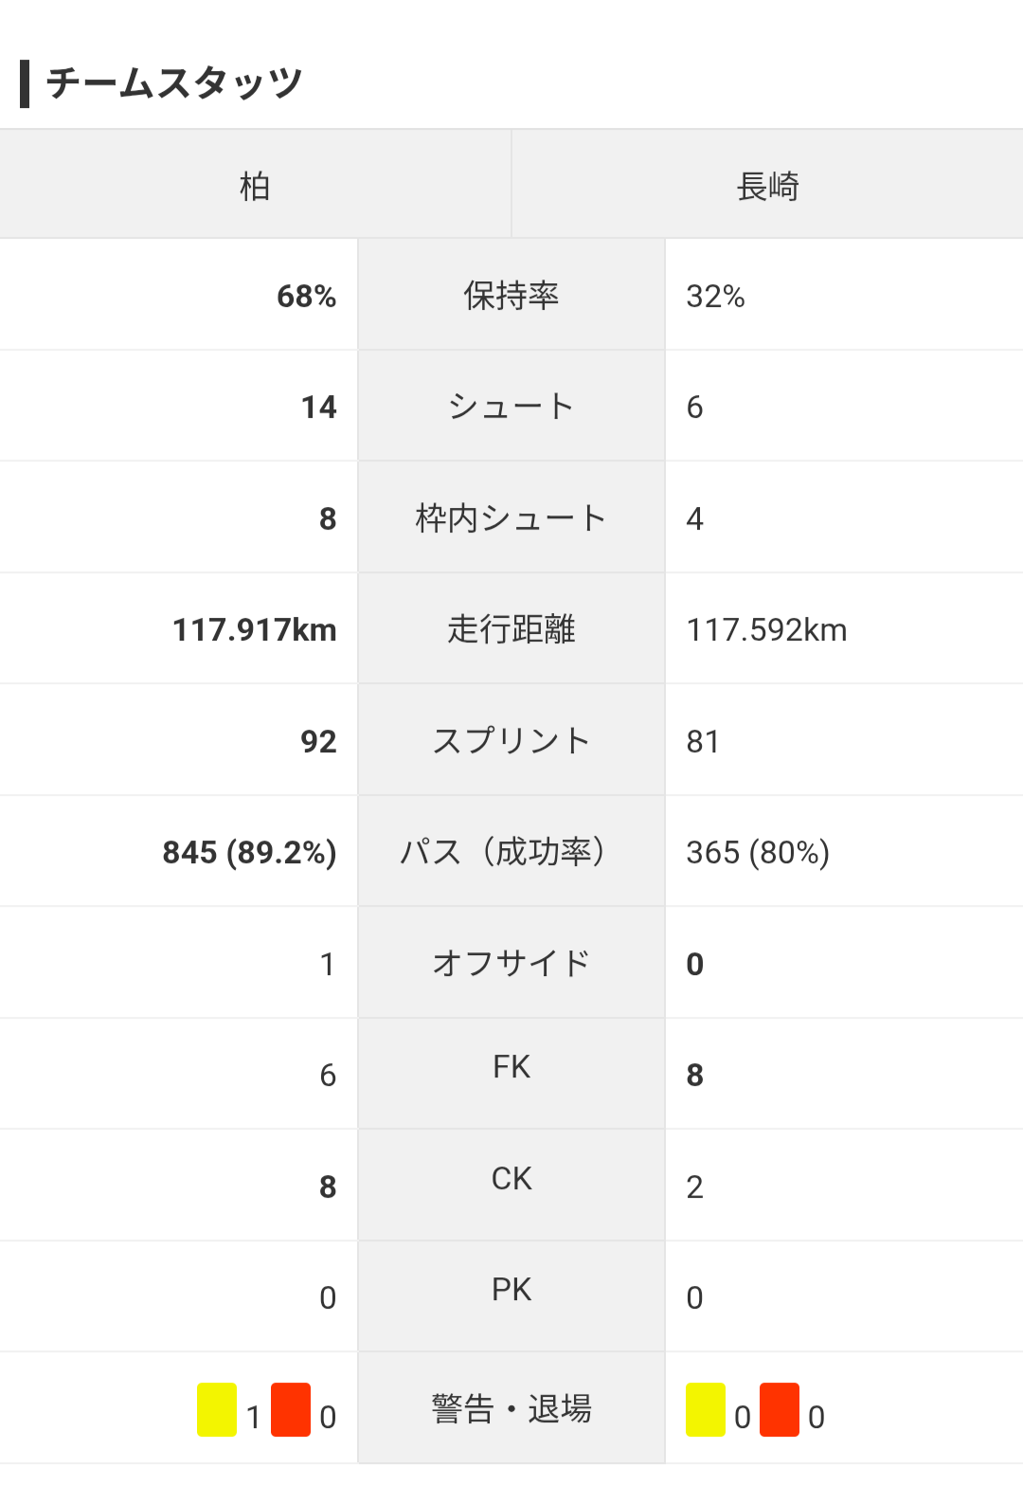
Task: Click the CK row label
Action: (x=511, y=1178)
